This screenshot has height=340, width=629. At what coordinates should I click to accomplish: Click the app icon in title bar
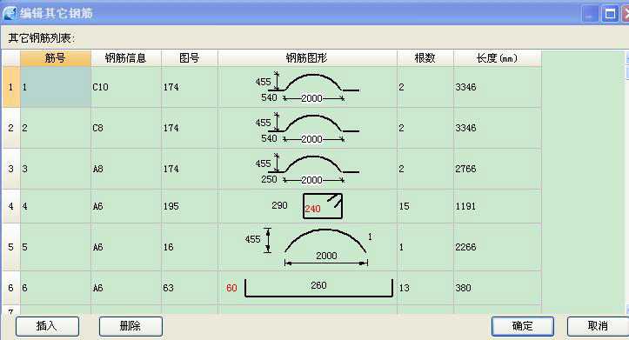9,13
